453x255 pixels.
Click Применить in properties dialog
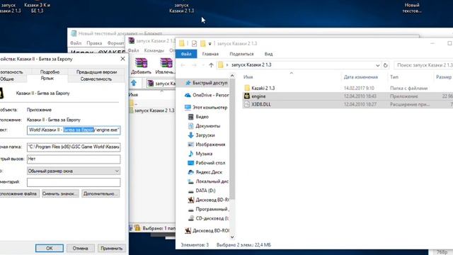pos(112,249)
